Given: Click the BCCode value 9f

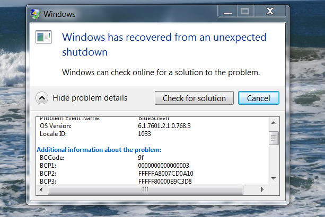Looking at the screenshot, I should pyautogui.click(x=140, y=158).
